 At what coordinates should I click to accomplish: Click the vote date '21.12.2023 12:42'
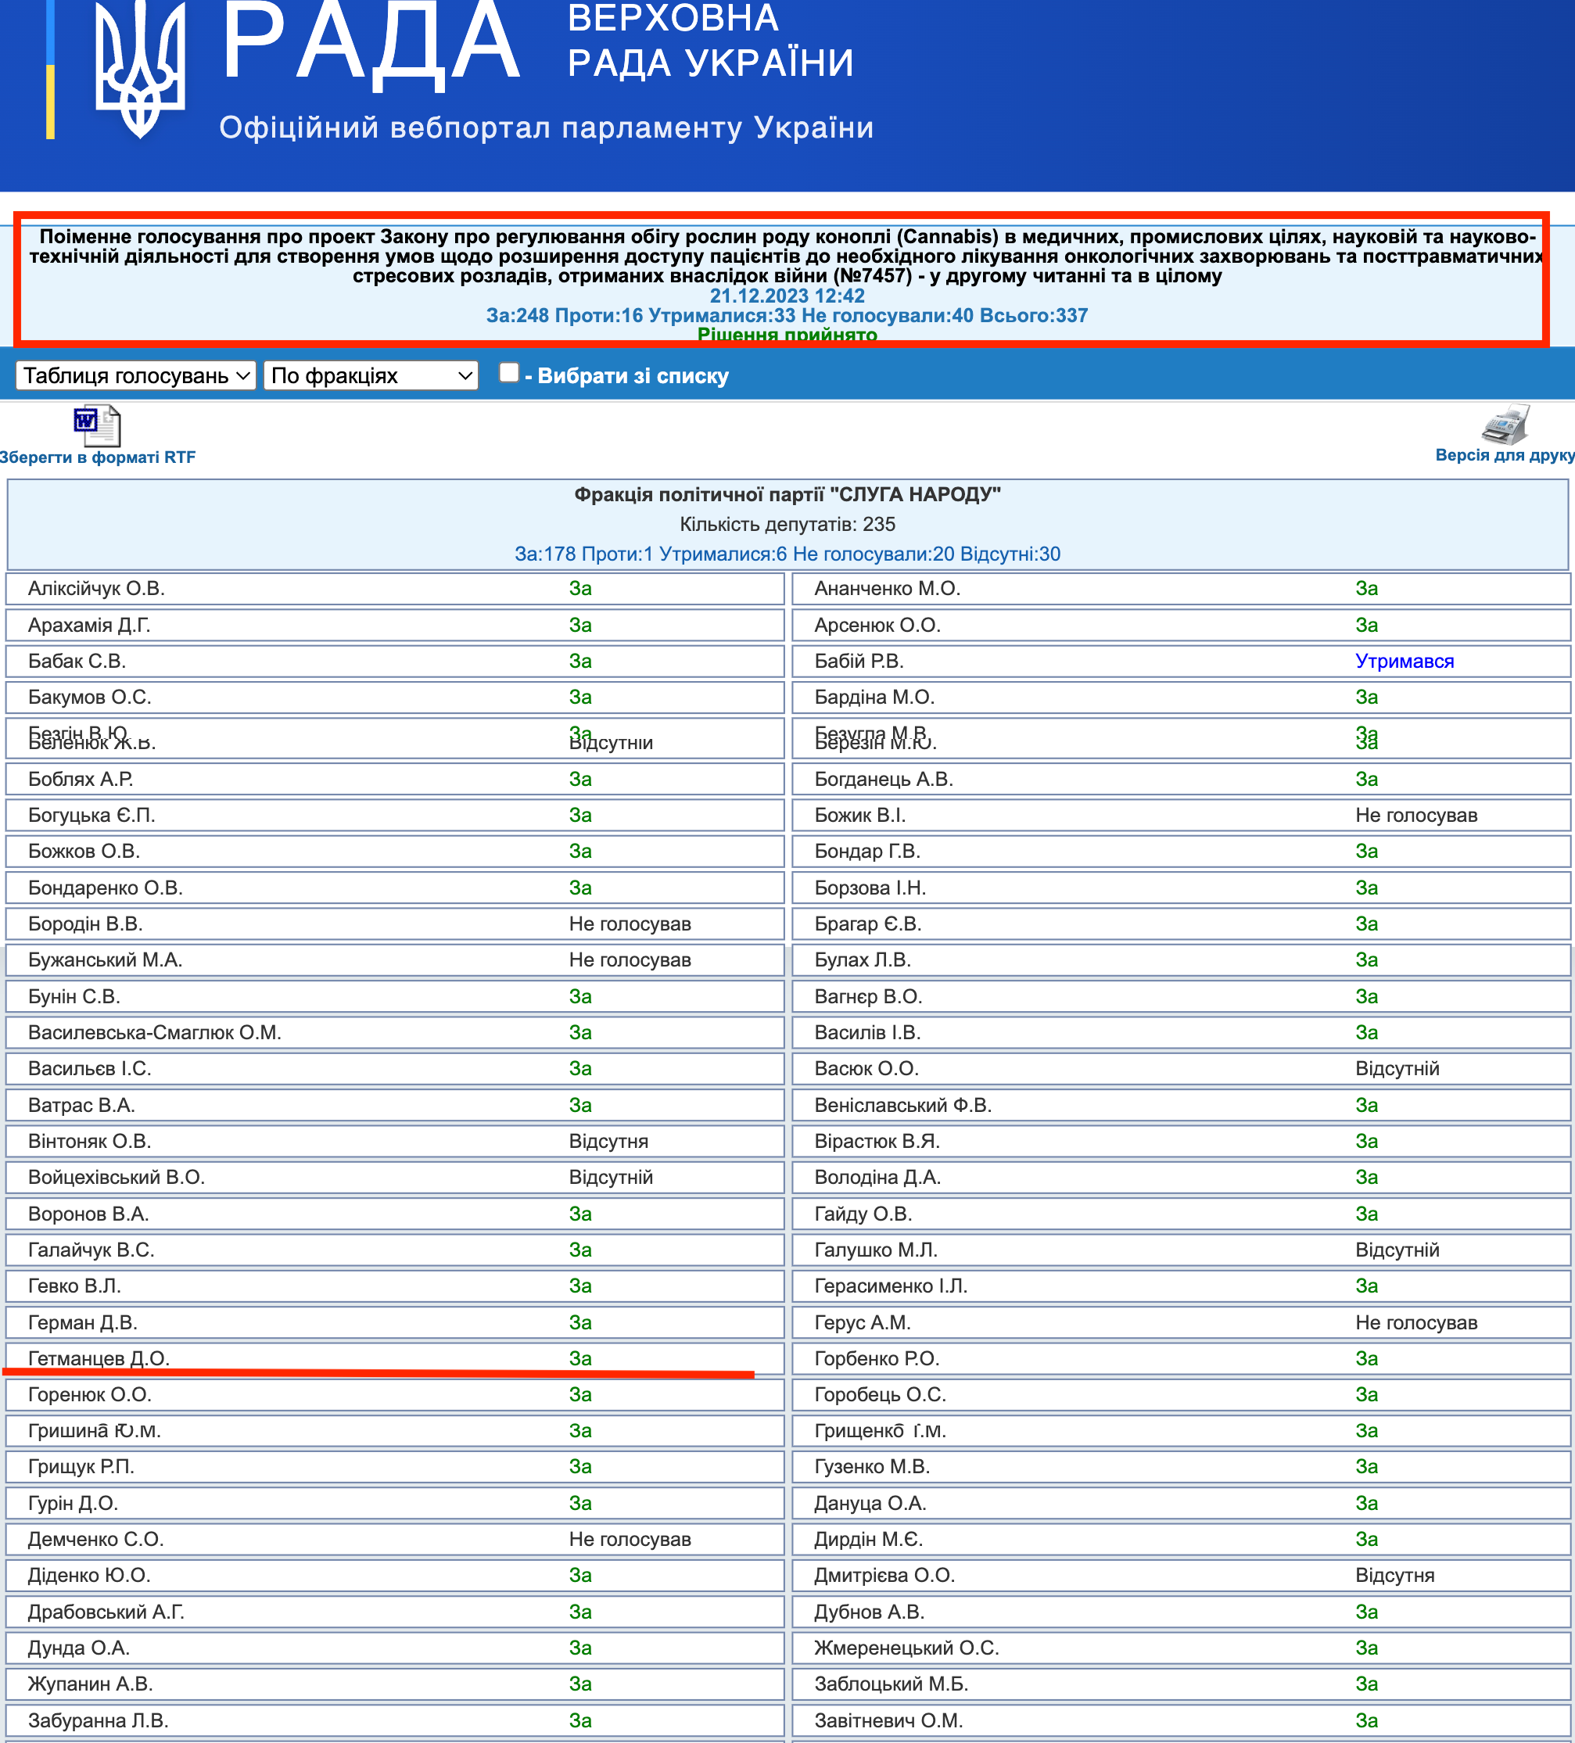coord(787,296)
